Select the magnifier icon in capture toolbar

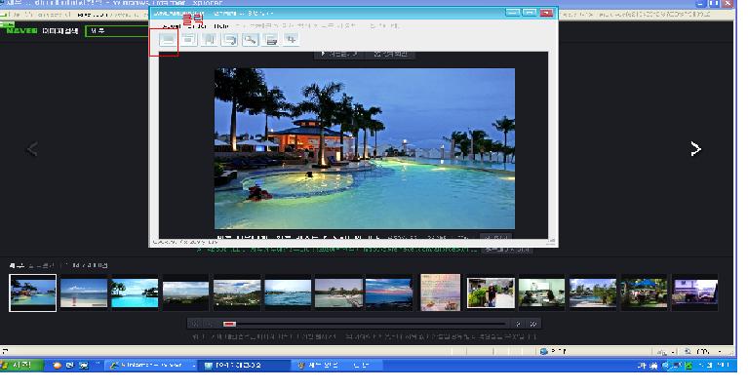click(x=251, y=40)
